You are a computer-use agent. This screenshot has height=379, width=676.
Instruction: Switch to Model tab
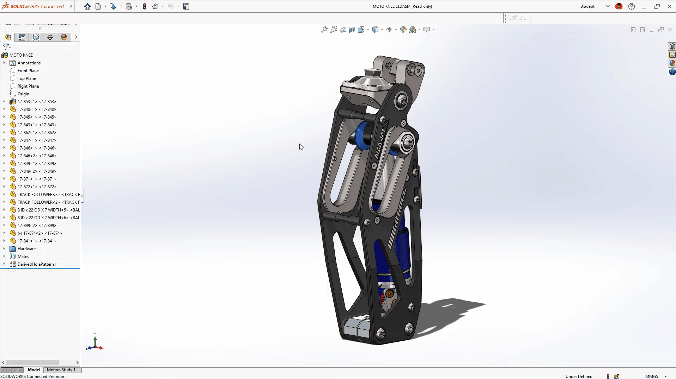(x=34, y=370)
